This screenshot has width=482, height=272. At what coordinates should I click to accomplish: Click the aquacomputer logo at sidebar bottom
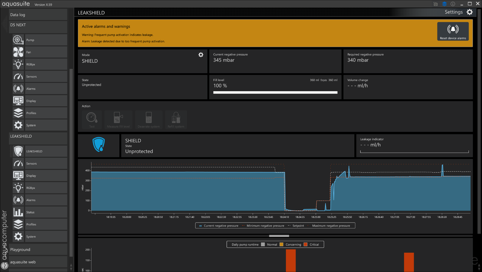tap(5, 266)
